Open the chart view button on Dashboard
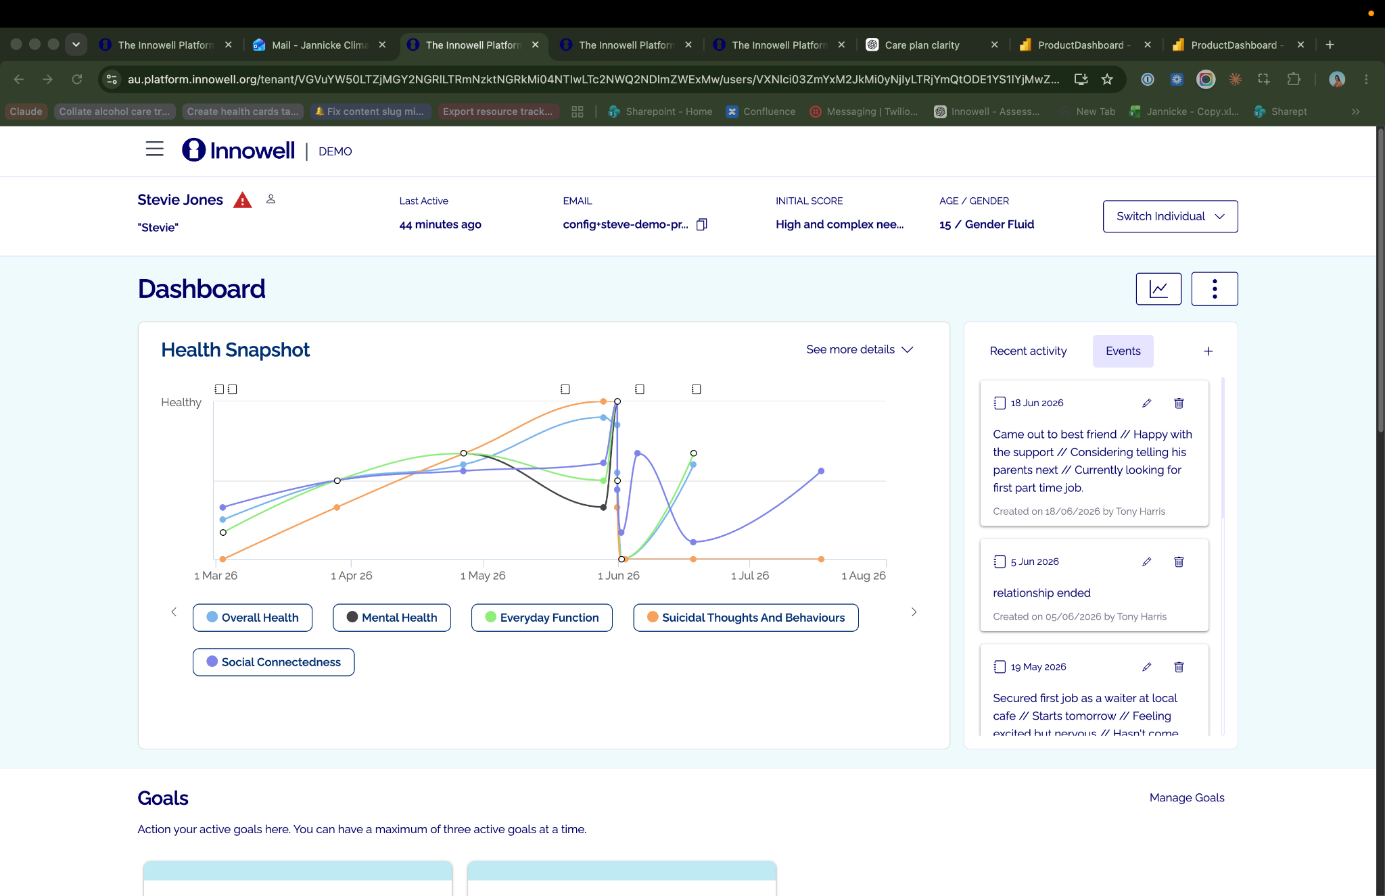Viewport: 1385px width, 896px height. click(1158, 289)
